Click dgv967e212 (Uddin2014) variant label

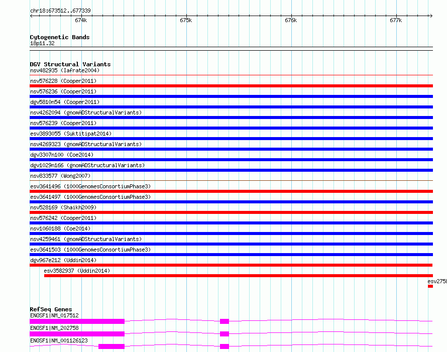click(63, 260)
